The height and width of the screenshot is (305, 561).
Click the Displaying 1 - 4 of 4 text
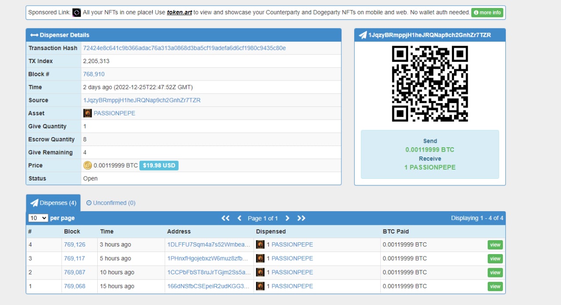477,218
